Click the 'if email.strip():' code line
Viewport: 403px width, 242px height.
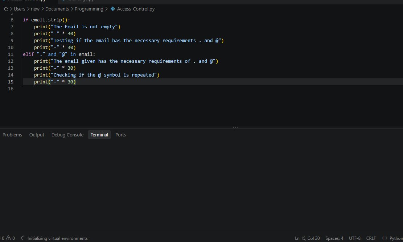point(46,20)
